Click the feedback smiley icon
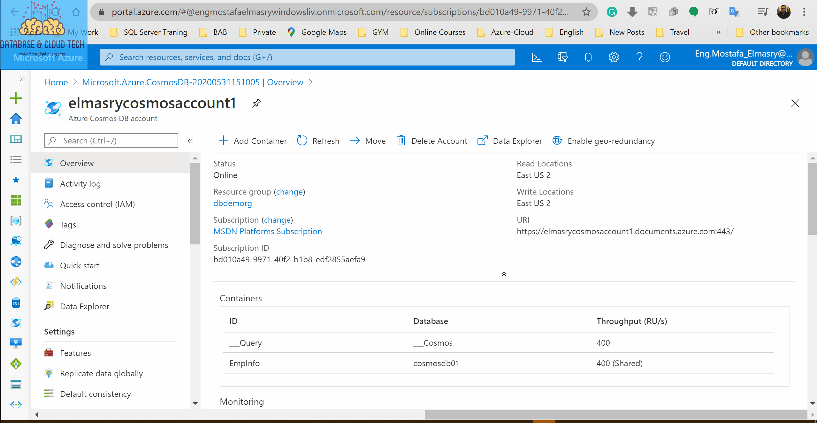This screenshot has width=817, height=423. pos(665,58)
